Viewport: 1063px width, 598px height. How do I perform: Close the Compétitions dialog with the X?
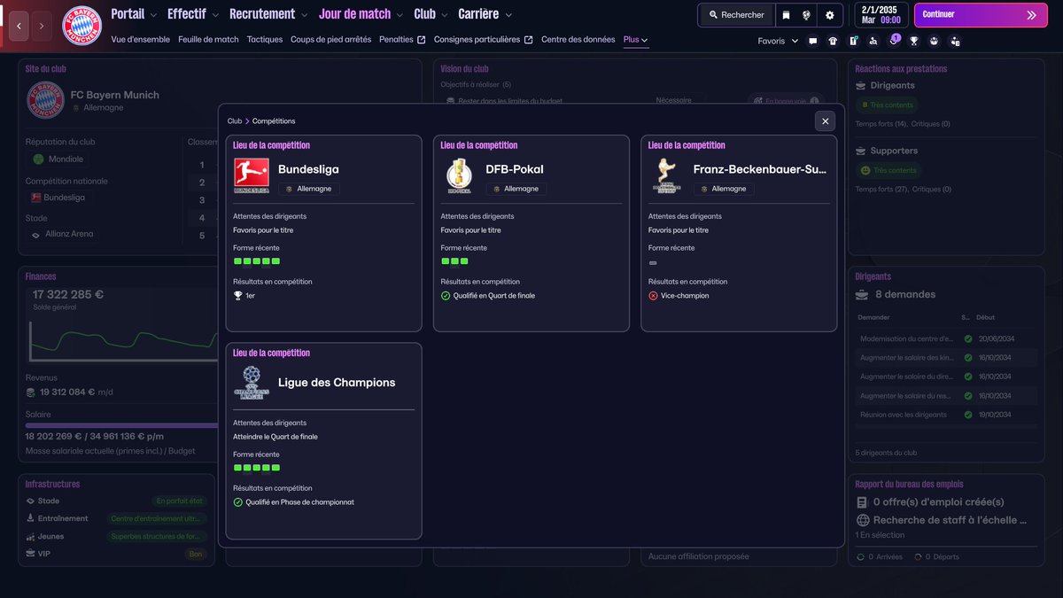pyautogui.click(x=826, y=121)
